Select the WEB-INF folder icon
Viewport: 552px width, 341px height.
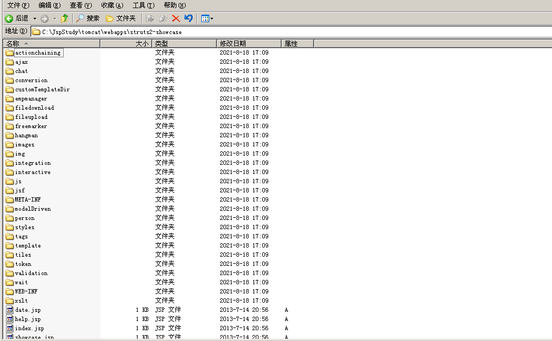point(10,292)
